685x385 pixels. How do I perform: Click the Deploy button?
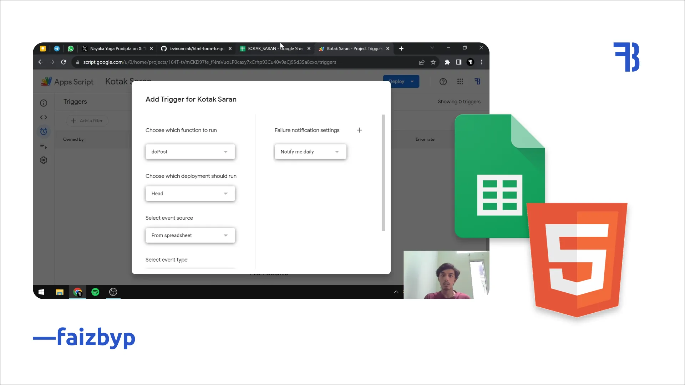(397, 82)
